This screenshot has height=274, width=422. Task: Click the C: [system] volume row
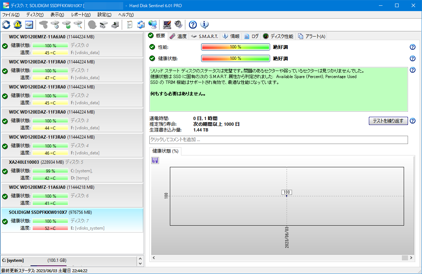coord(69,260)
